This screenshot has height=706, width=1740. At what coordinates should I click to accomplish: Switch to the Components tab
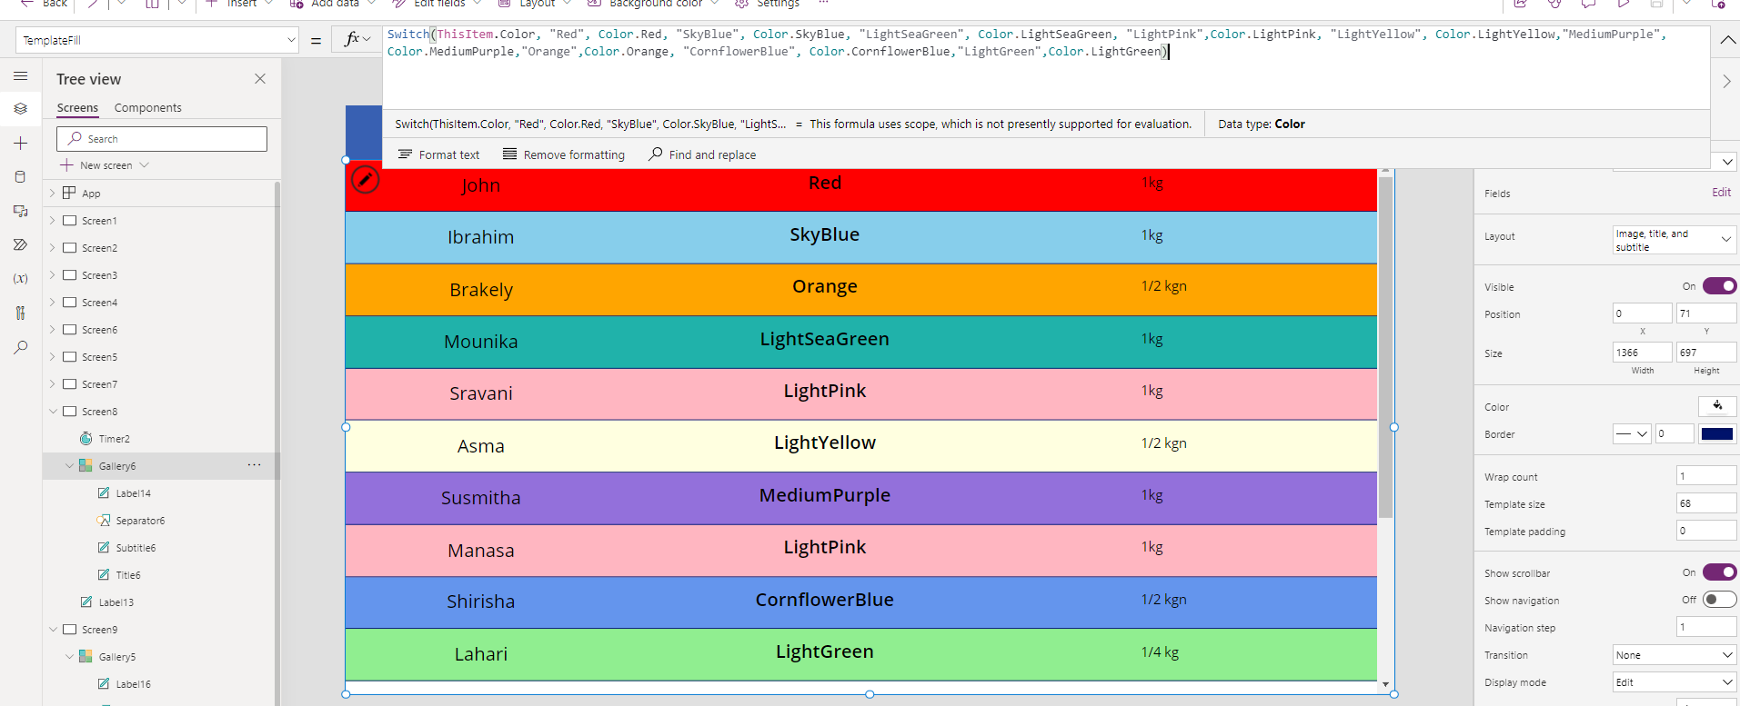[x=147, y=108]
